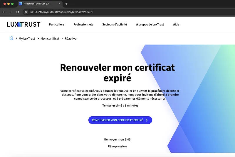Image resolution: width=235 pixels, height=157 pixels.
Task: Click the browser forward arrow
Action: tap(11, 12)
